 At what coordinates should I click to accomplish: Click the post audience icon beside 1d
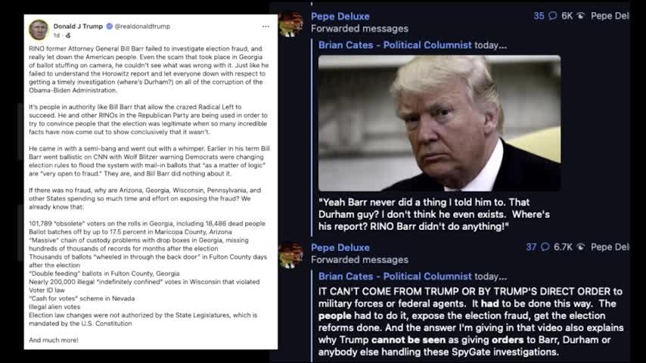(68, 36)
